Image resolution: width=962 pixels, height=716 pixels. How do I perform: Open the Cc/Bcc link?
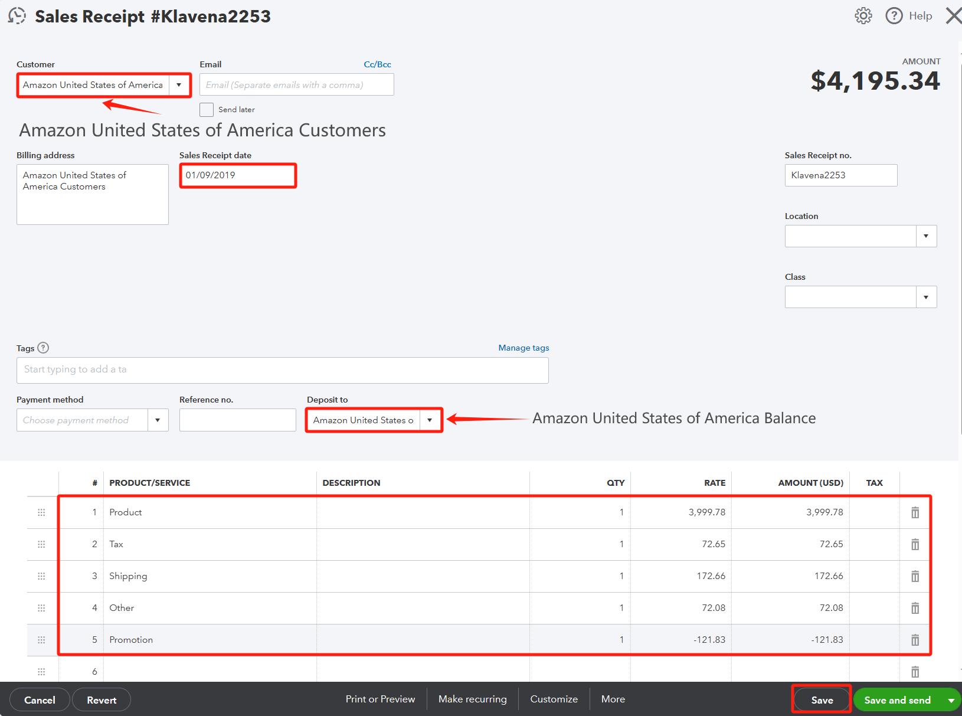point(377,64)
